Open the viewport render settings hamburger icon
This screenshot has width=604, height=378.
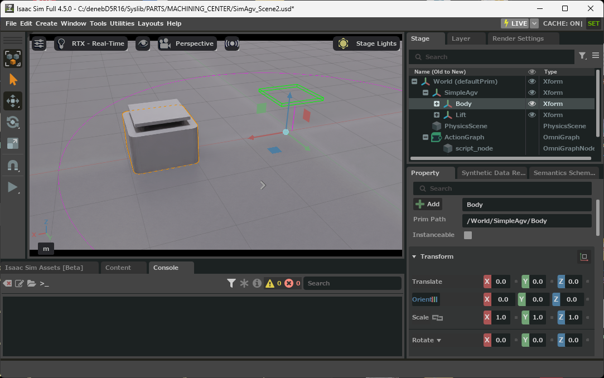coord(38,43)
